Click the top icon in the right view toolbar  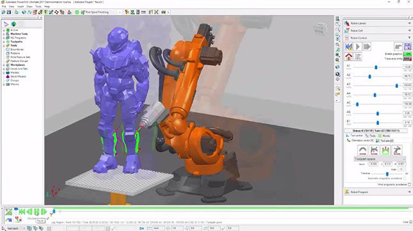coord(337,19)
